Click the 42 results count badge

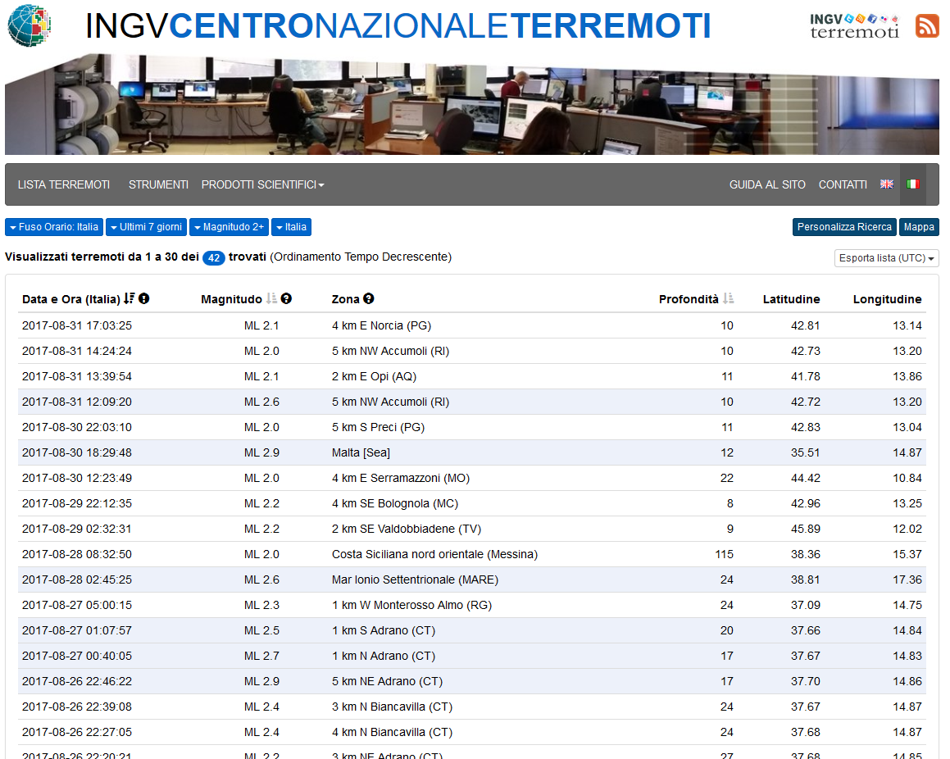(214, 258)
